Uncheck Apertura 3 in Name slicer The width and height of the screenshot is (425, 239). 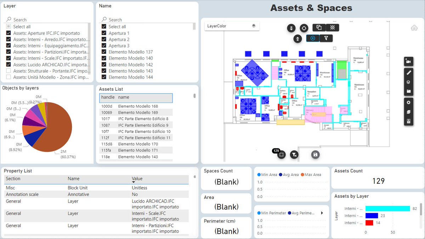point(104,46)
